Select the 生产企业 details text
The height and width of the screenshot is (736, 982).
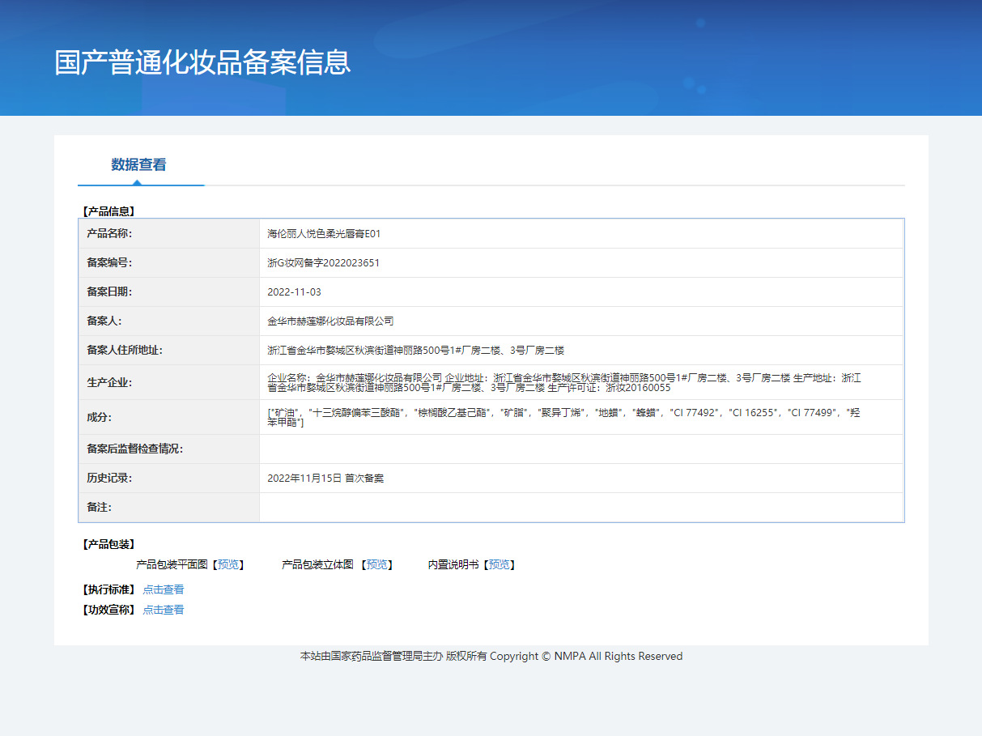coord(564,382)
